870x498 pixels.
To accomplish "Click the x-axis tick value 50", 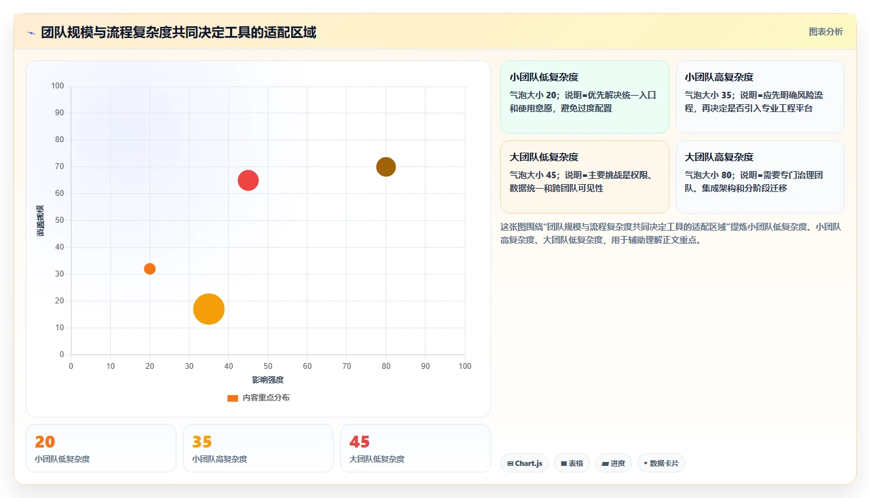I will point(268,366).
